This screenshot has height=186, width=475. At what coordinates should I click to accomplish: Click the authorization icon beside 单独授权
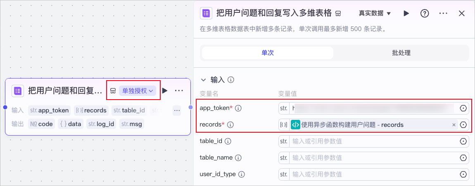coord(113,91)
